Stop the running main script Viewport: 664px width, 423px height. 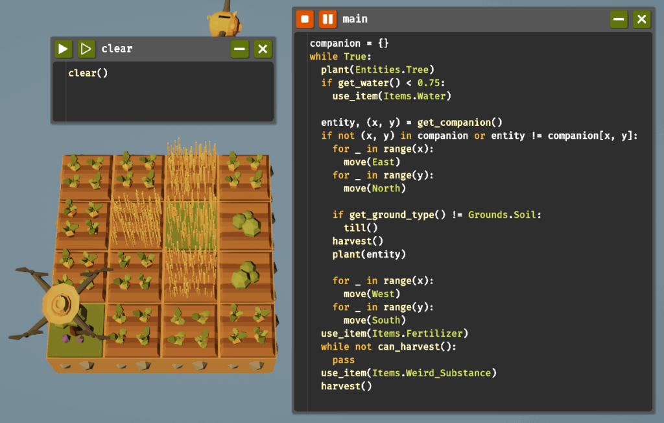(x=305, y=19)
